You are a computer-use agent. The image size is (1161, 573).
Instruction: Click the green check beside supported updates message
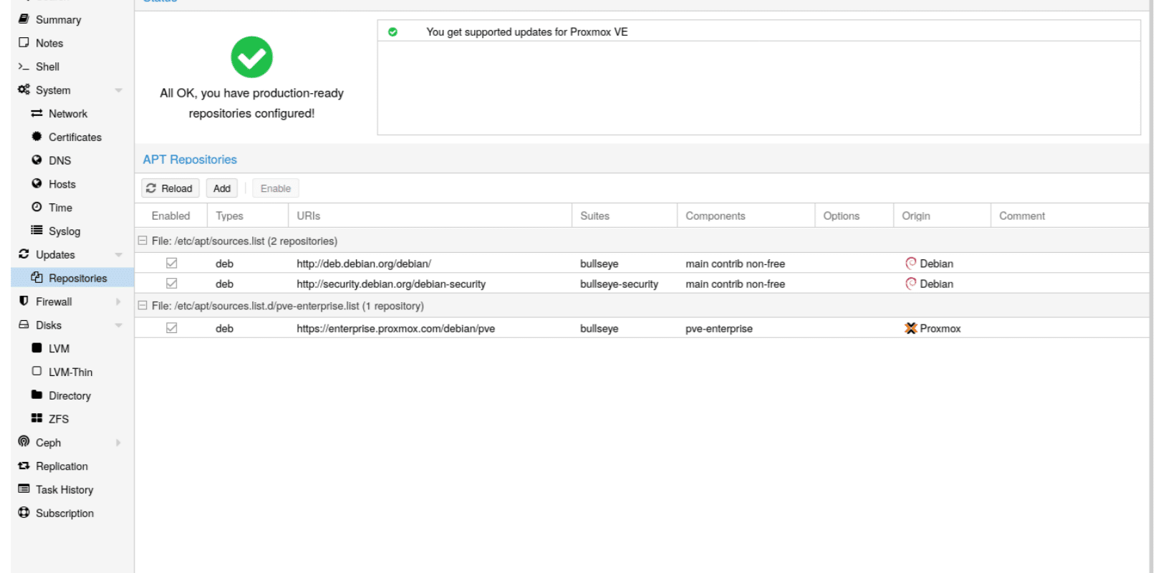(392, 32)
